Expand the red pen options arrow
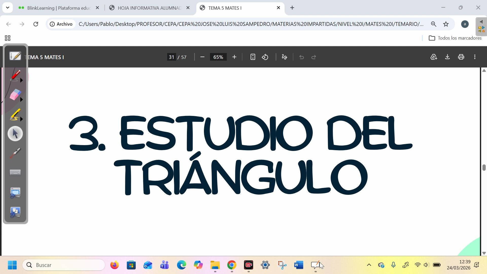Screen dimensions: 487x274 click(22, 80)
